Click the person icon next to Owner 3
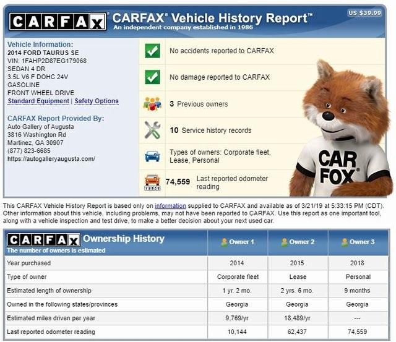The width and height of the screenshot is (396, 342). tap(345, 242)
